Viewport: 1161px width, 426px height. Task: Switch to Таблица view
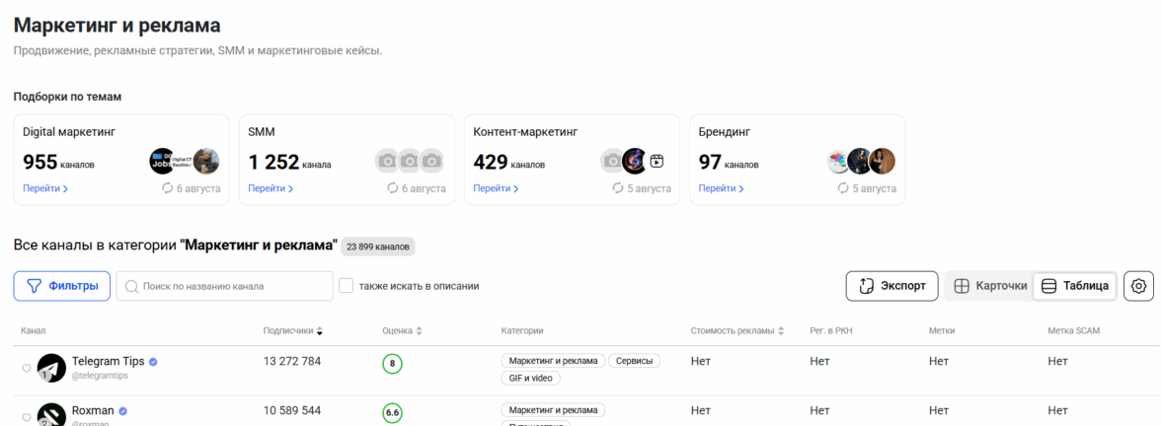(1074, 286)
